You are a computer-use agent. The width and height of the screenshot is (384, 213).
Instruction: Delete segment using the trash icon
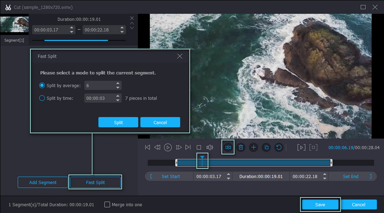pyautogui.click(x=241, y=147)
